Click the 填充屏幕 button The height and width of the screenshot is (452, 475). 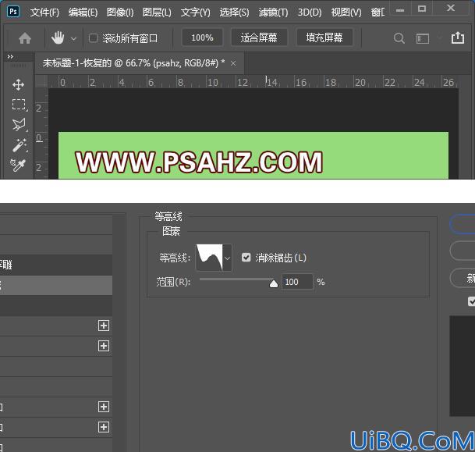(x=324, y=37)
